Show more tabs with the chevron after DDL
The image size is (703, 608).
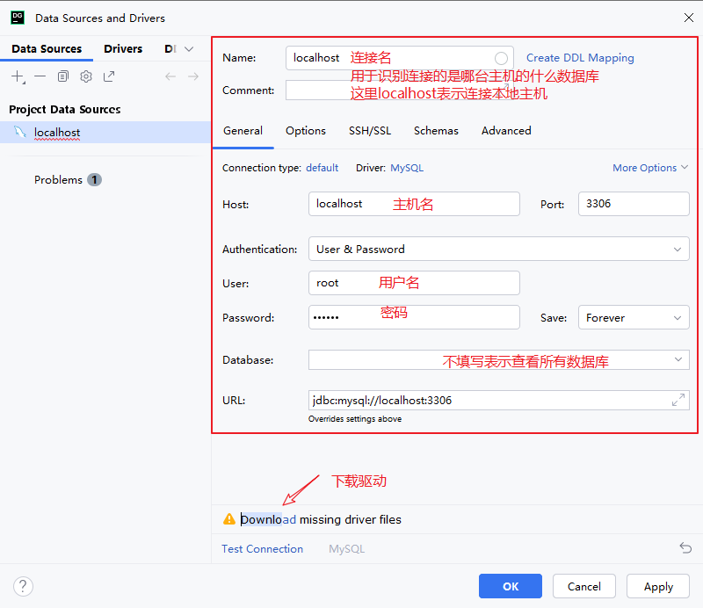pyautogui.click(x=189, y=49)
